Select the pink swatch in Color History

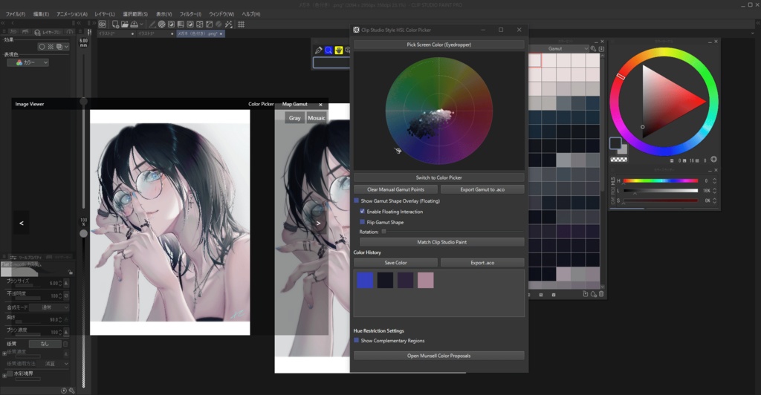pyautogui.click(x=426, y=280)
